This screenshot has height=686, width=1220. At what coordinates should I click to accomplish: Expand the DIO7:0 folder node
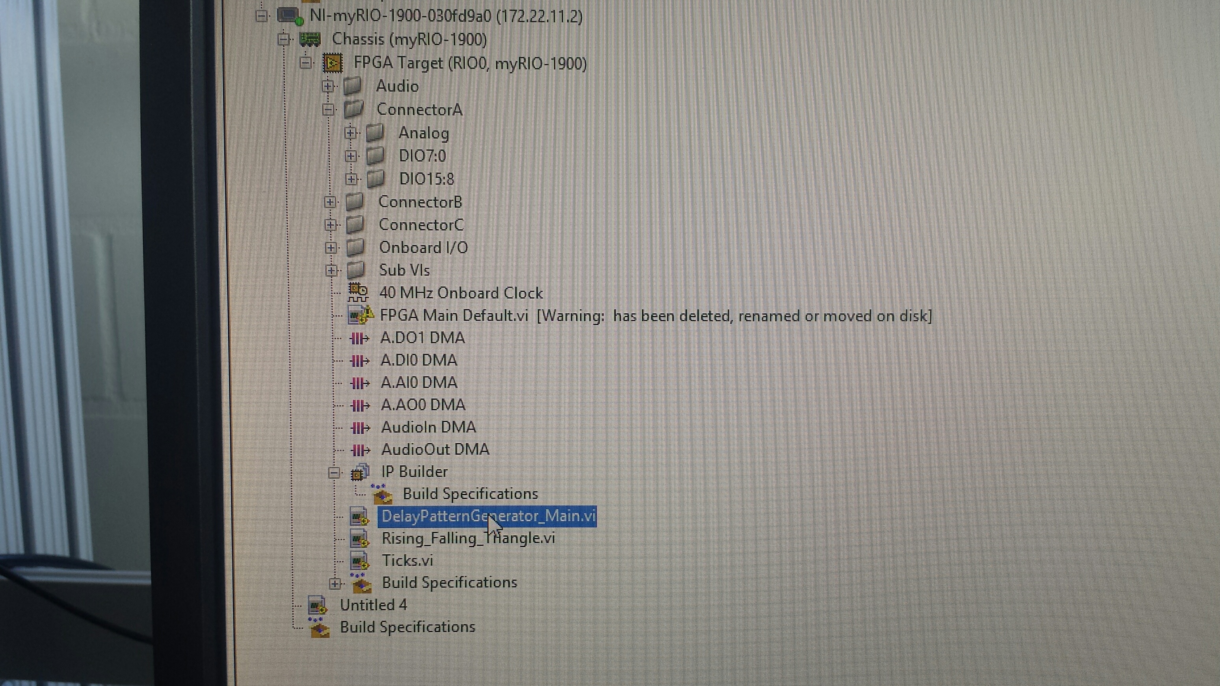coord(350,156)
